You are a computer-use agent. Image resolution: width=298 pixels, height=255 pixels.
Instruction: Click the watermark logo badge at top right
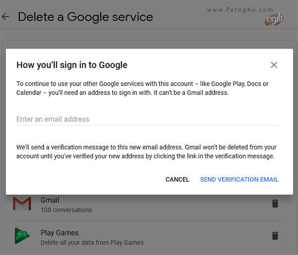(274, 20)
